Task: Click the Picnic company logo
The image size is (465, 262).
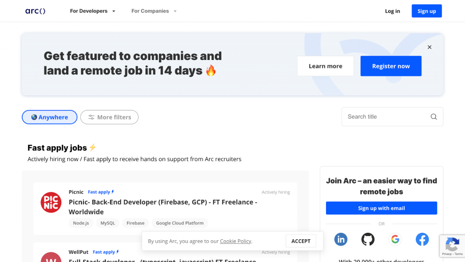Action: [x=51, y=203]
